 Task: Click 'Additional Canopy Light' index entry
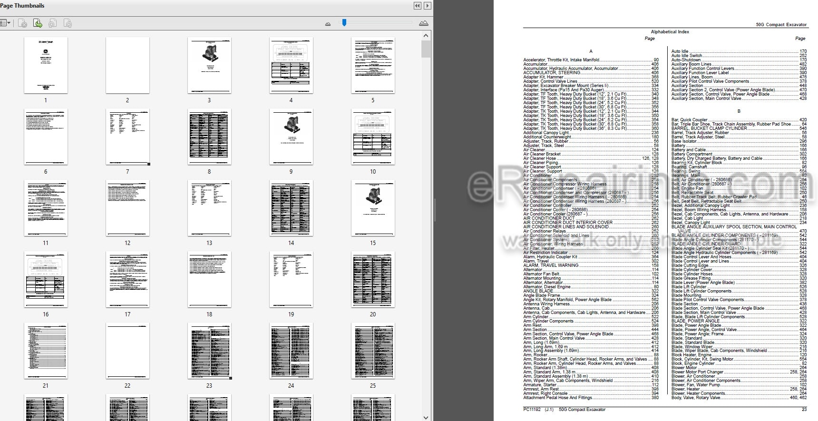[x=546, y=133]
